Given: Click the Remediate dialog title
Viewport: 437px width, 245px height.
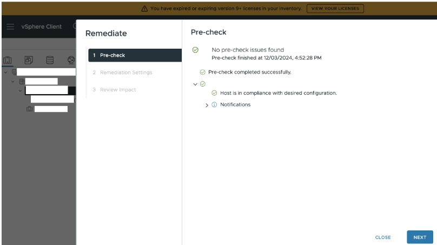Looking at the screenshot, I should pyautogui.click(x=106, y=34).
